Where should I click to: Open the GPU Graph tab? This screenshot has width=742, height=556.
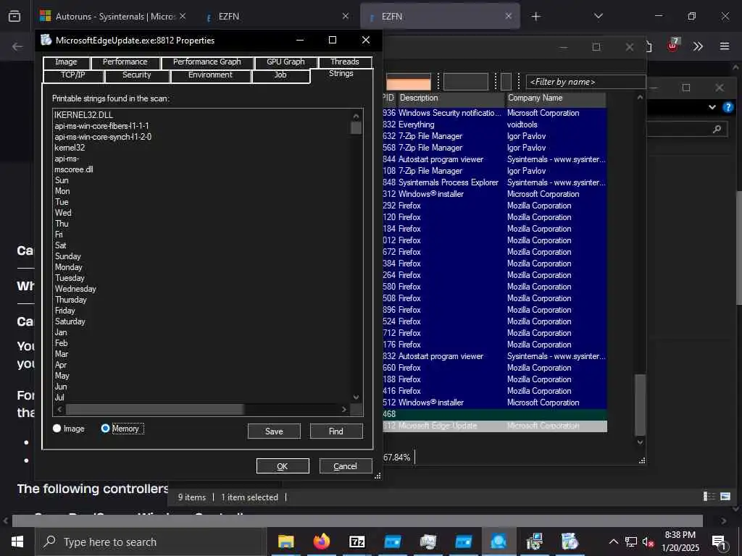pos(285,62)
